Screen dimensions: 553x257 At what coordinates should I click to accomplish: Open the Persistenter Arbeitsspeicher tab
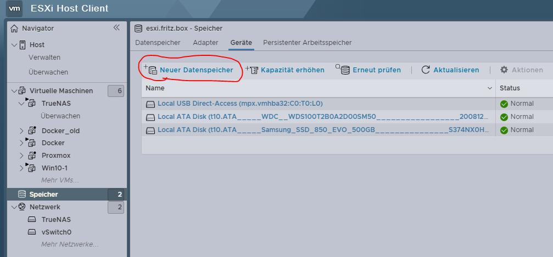pyautogui.click(x=307, y=43)
